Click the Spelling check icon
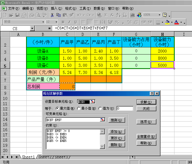The image size is (192, 164). click(44, 15)
